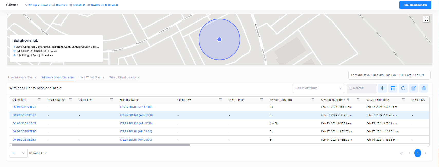Expand the rows-per-page dropdown showing 10
This screenshot has width=439, height=167.
pyautogui.click(x=18, y=153)
